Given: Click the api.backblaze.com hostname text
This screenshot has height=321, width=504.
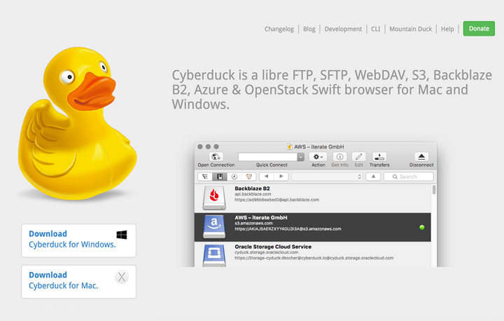Looking at the screenshot, I should 253,194.
